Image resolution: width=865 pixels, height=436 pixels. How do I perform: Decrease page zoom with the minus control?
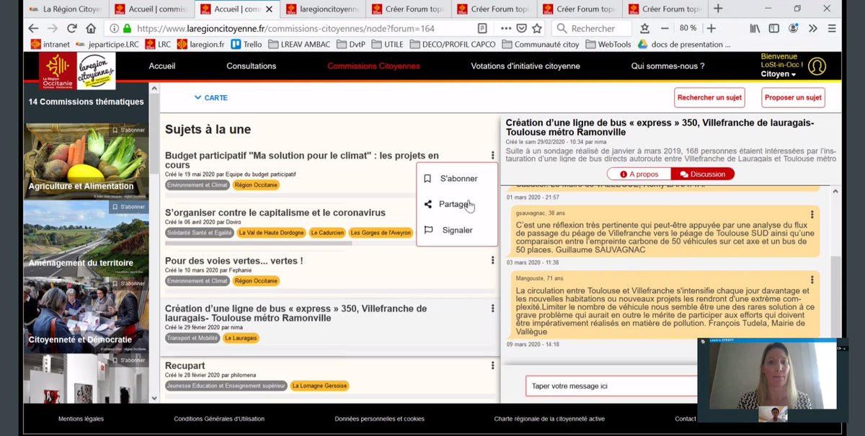665,28
